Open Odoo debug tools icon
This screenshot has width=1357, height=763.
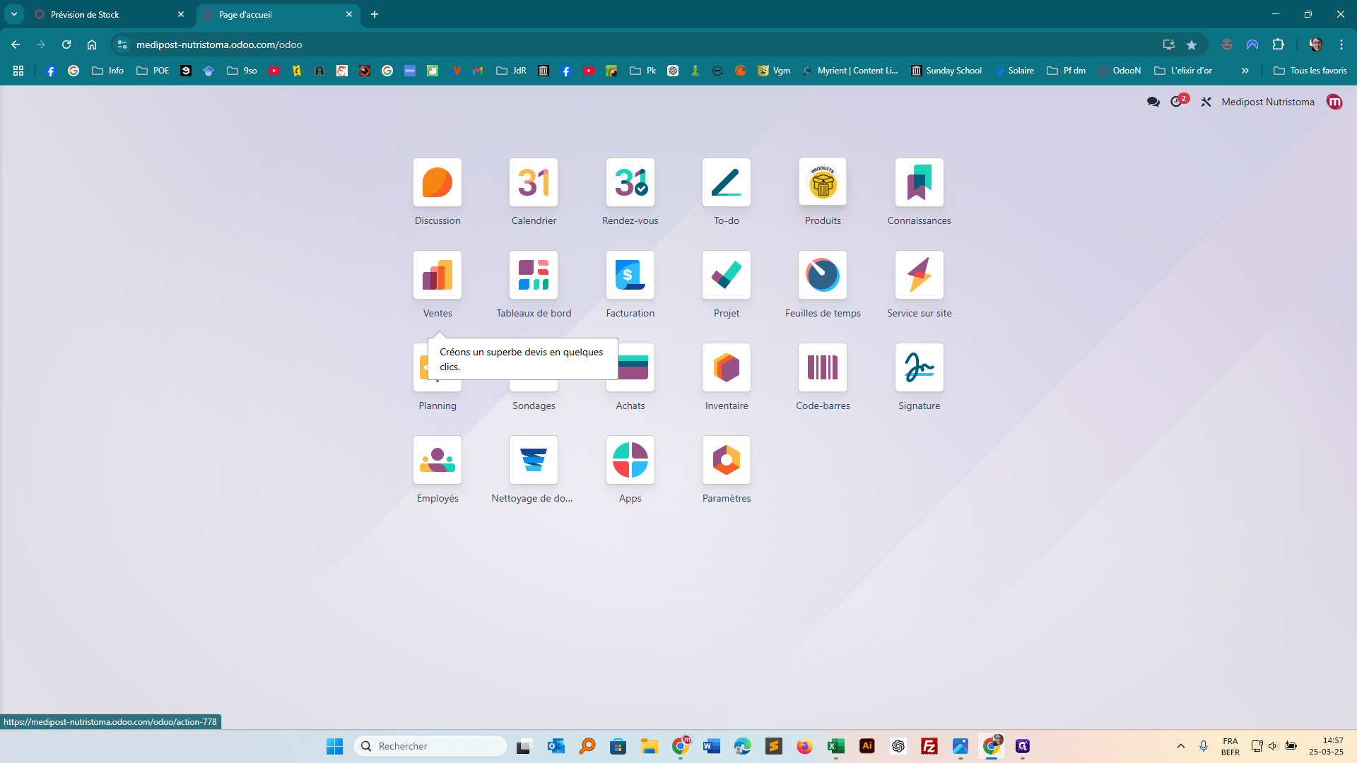(x=1206, y=102)
